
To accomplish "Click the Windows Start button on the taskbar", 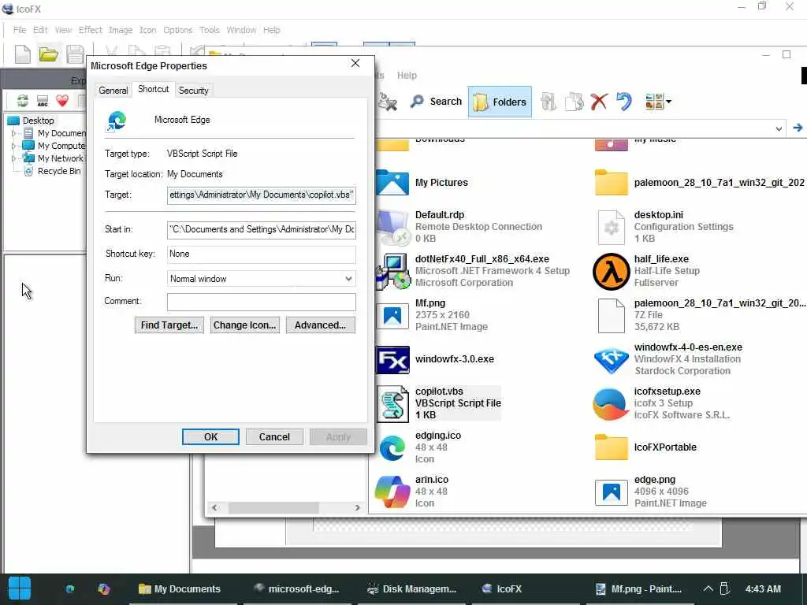I will point(20,588).
